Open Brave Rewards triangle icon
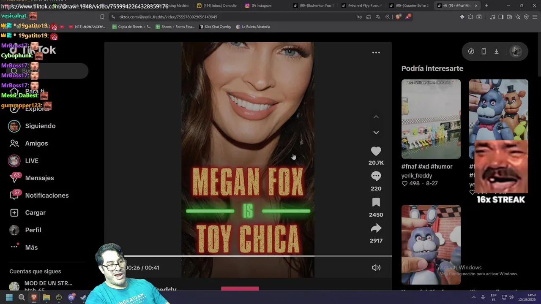The width and height of the screenshot is (541, 304). (x=408, y=17)
